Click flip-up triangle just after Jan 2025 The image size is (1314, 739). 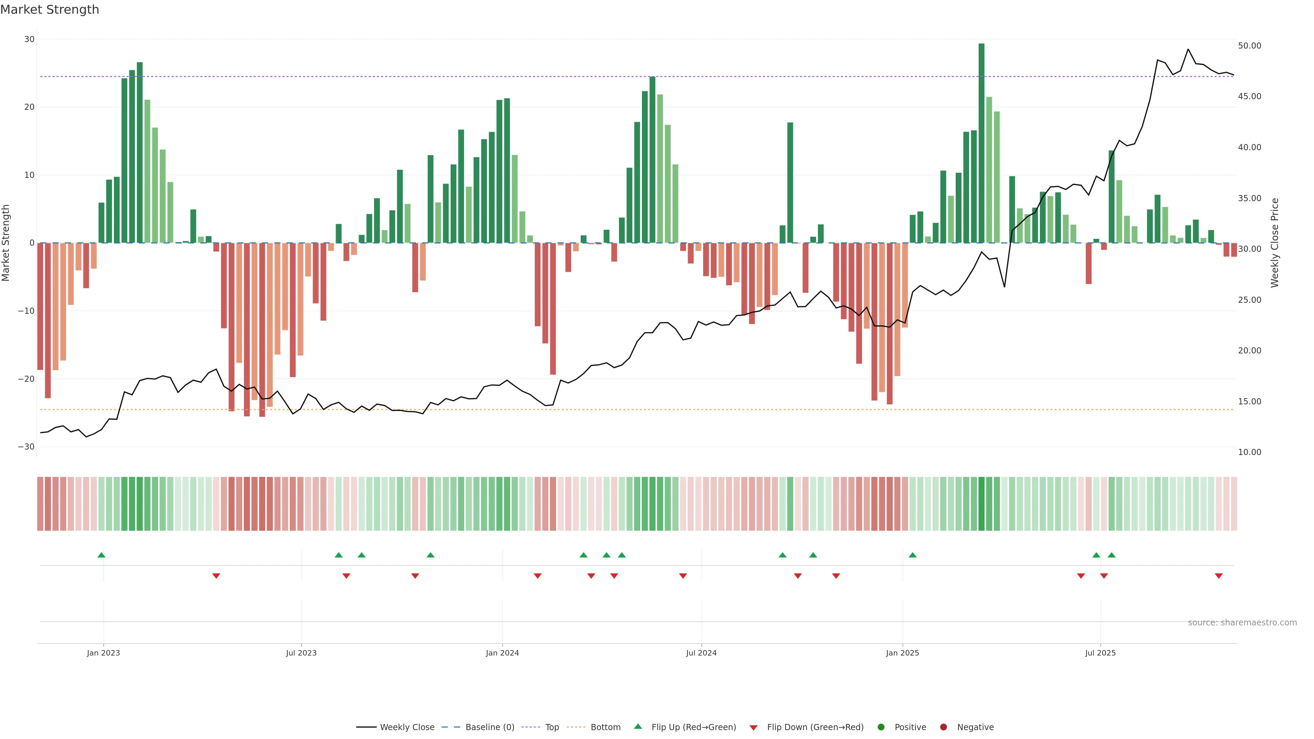pyautogui.click(x=913, y=555)
